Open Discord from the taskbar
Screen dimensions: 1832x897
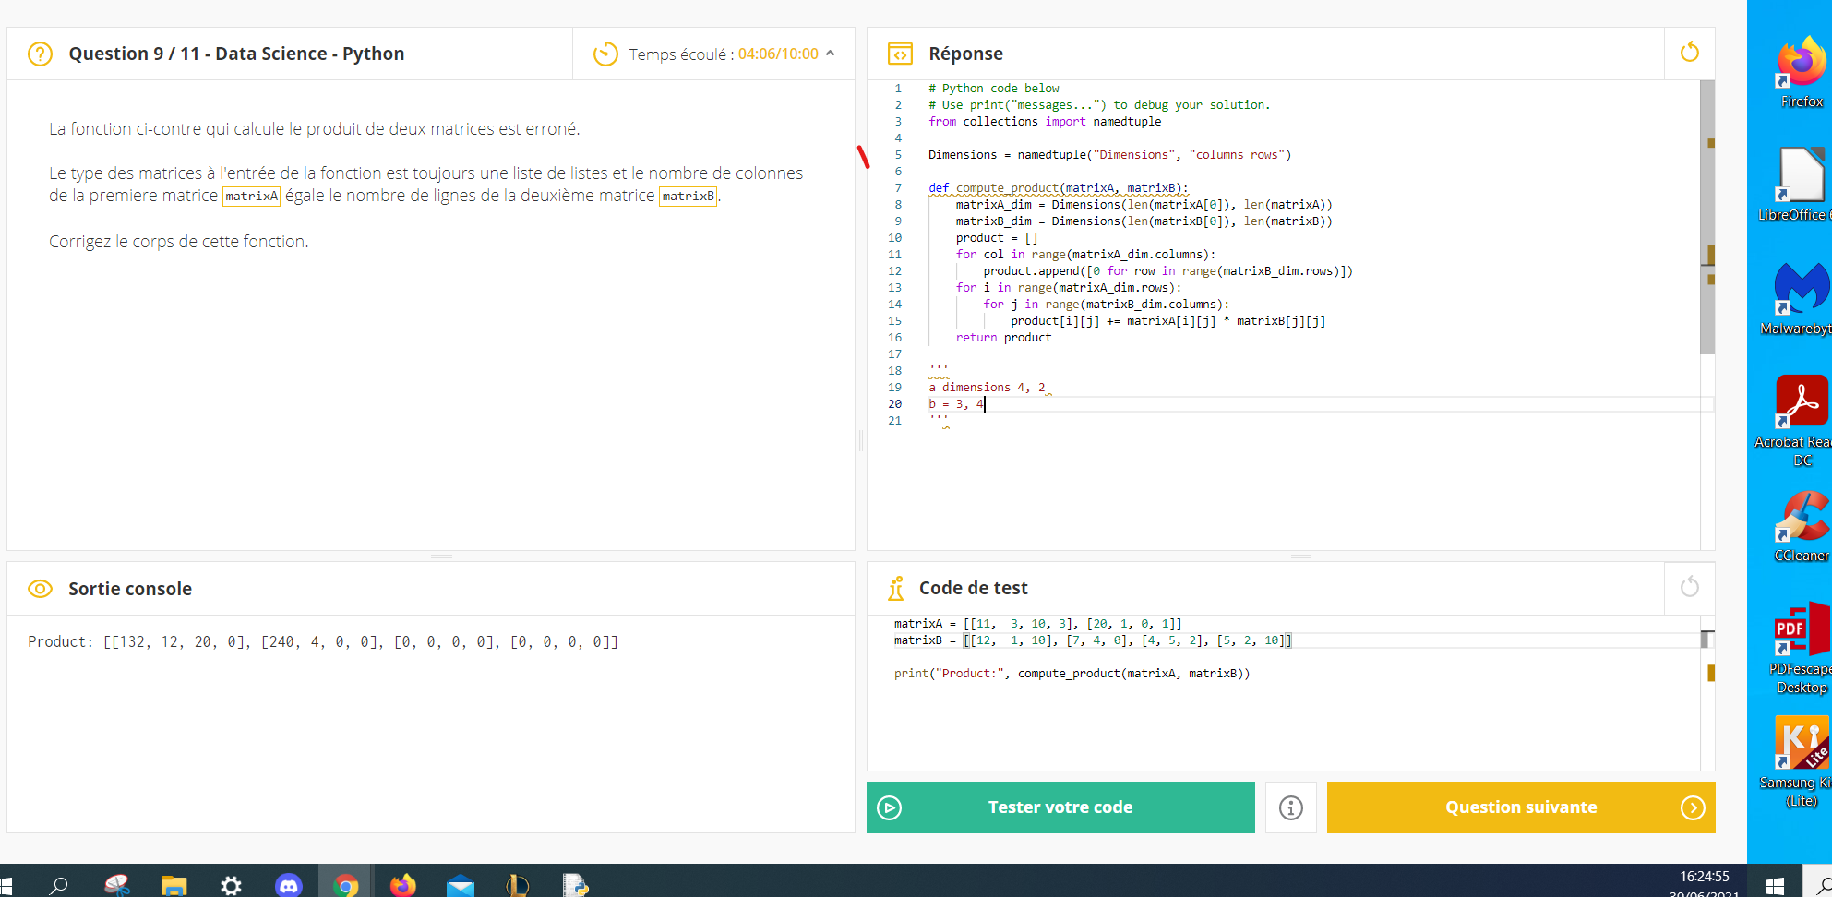pyautogui.click(x=289, y=885)
